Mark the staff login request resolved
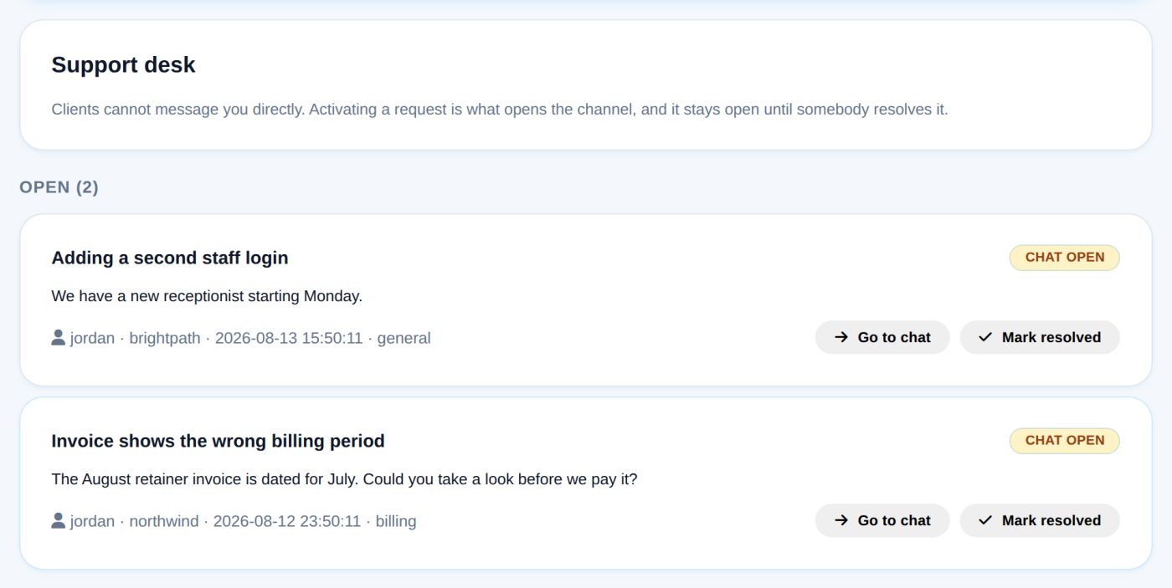 (x=1039, y=337)
